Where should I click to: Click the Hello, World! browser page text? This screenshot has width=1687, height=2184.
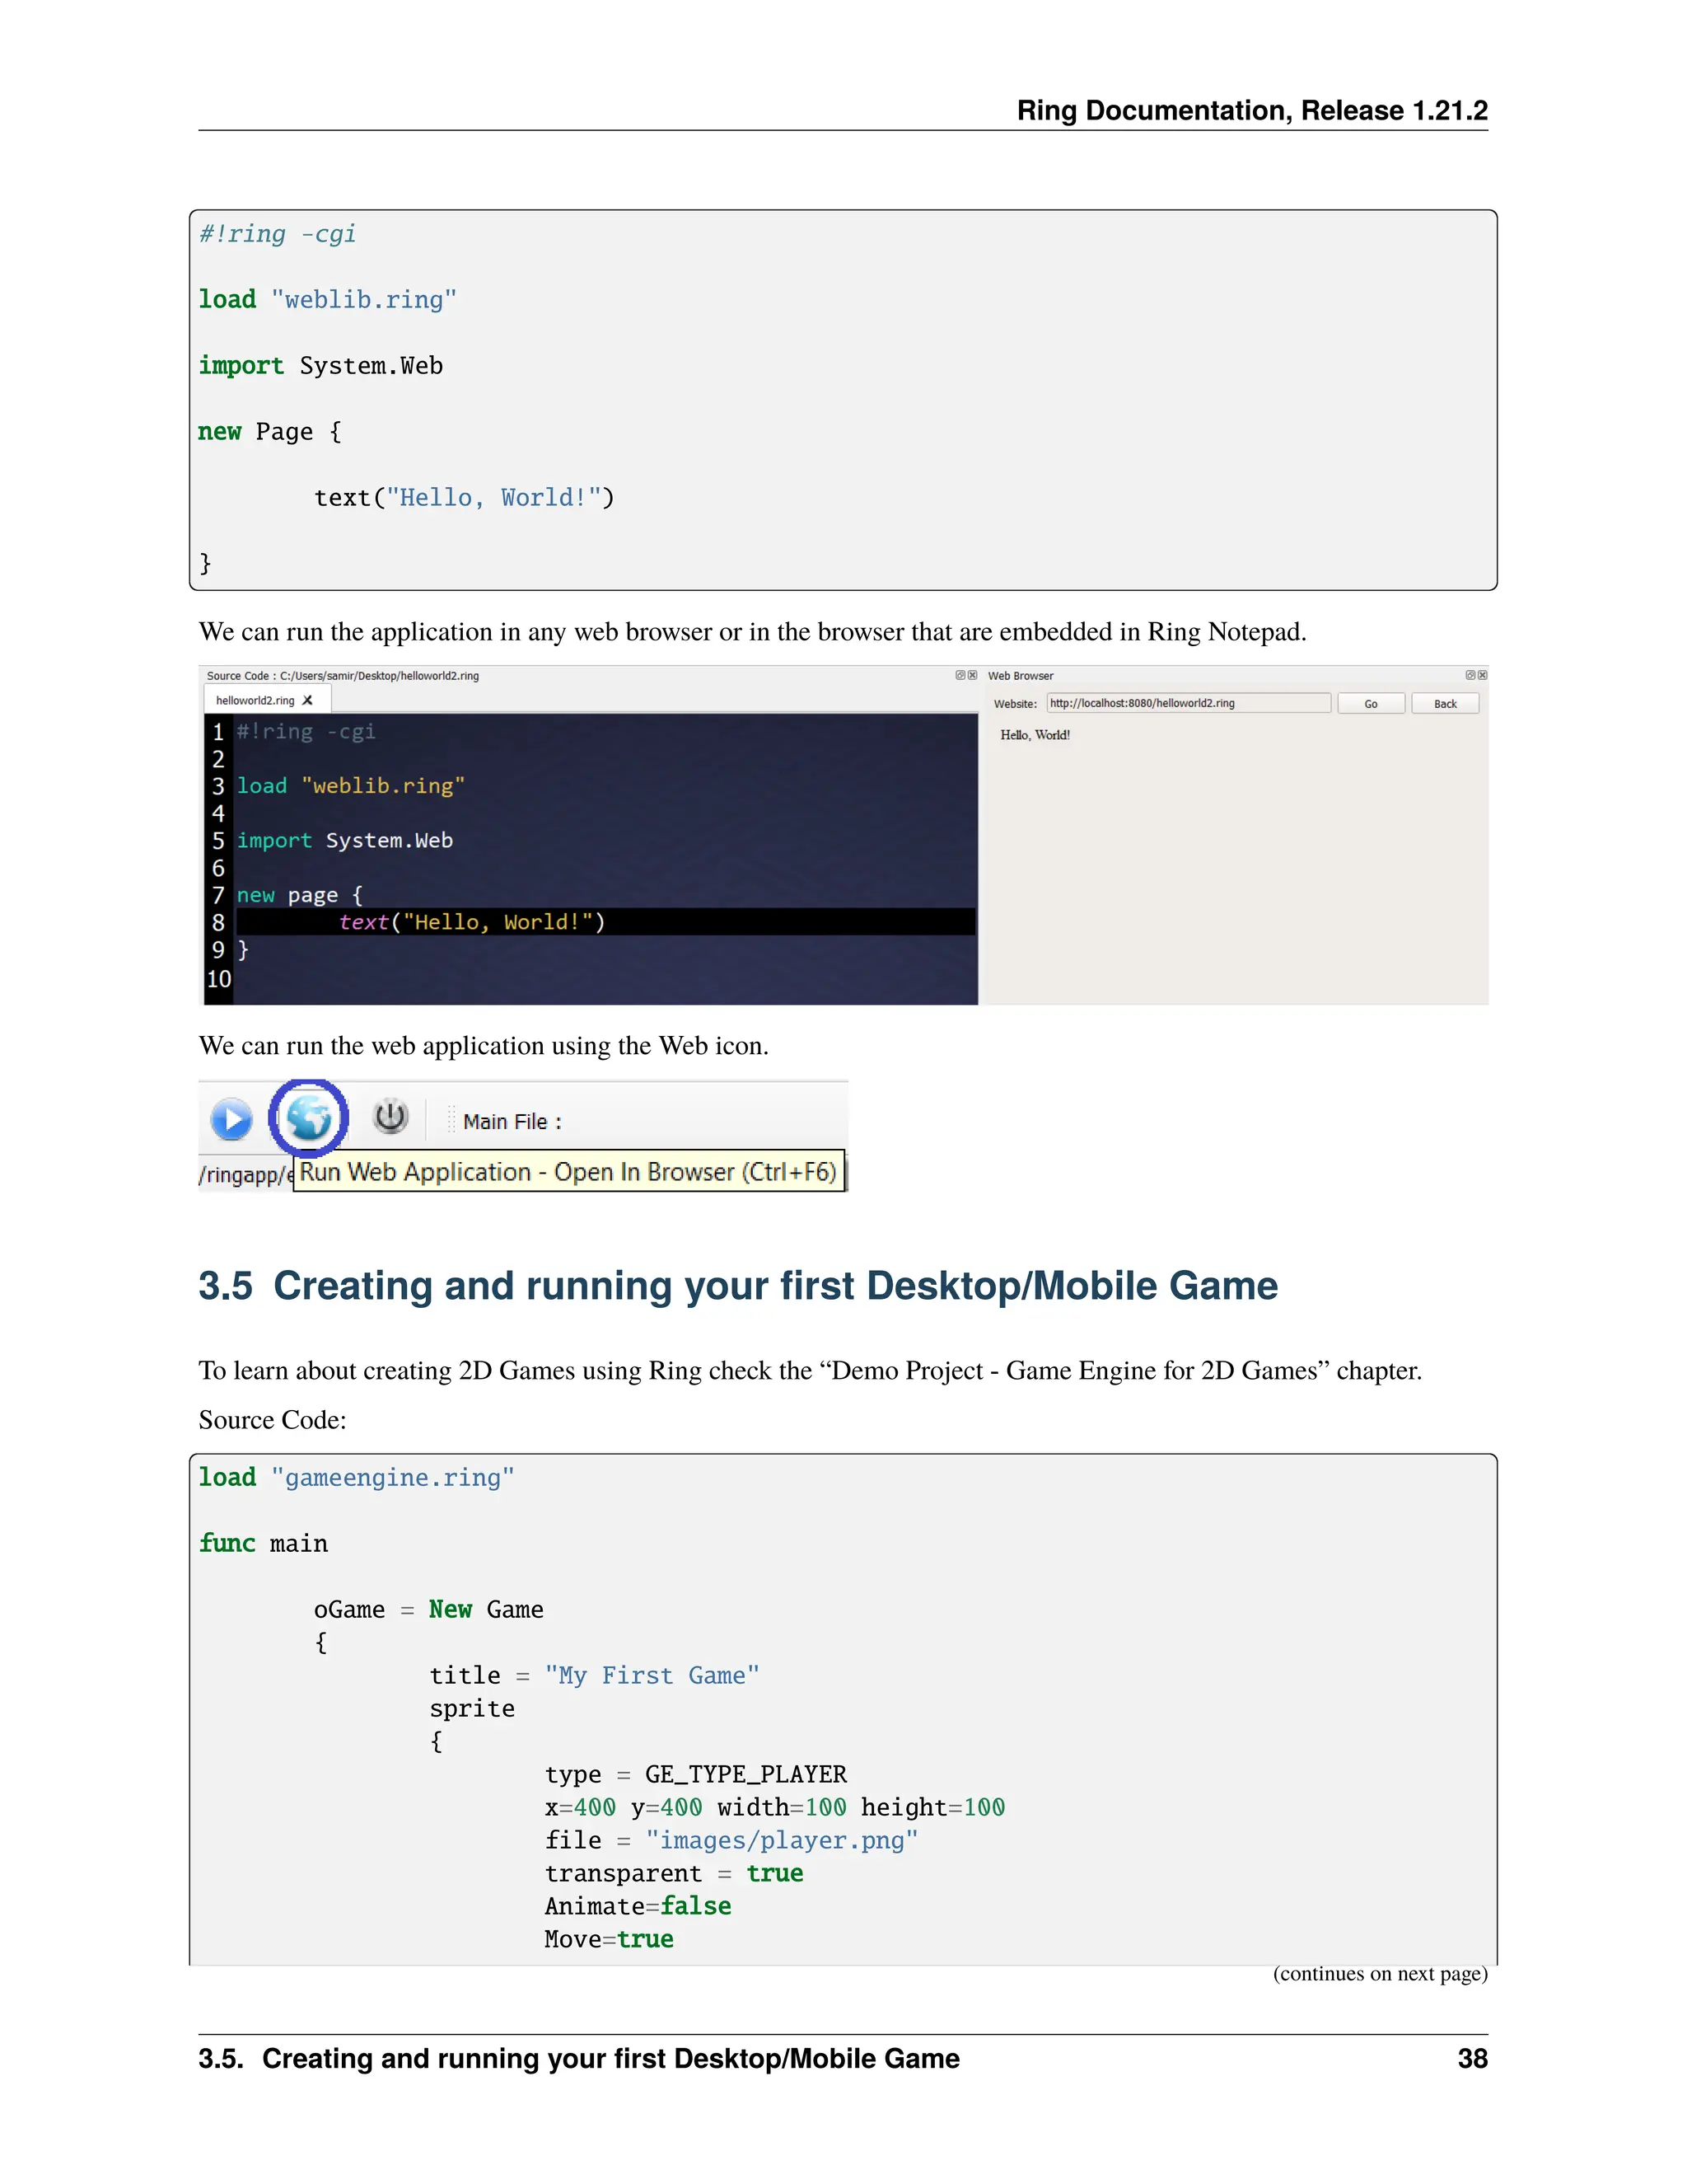tap(1035, 735)
